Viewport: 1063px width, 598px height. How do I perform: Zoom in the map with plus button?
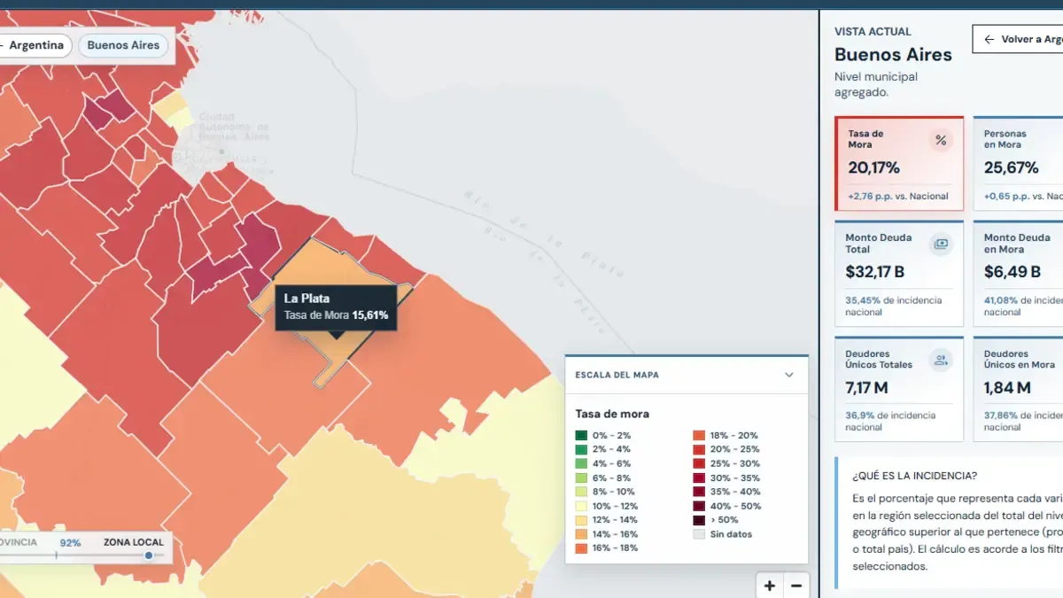[770, 586]
